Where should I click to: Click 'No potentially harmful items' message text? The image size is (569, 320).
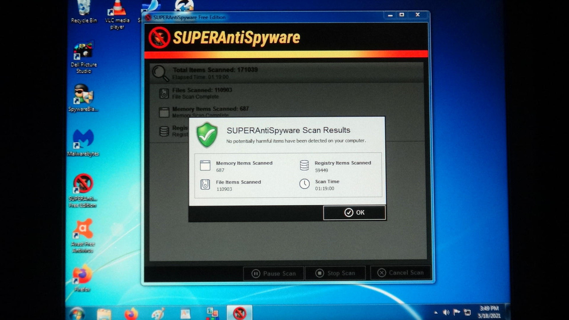pyautogui.click(x=296, y=141)
